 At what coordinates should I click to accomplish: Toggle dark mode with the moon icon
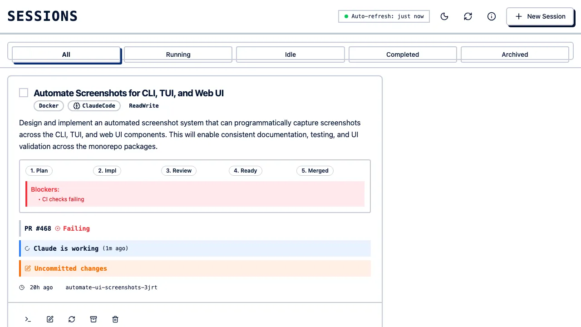pos(444,16)
